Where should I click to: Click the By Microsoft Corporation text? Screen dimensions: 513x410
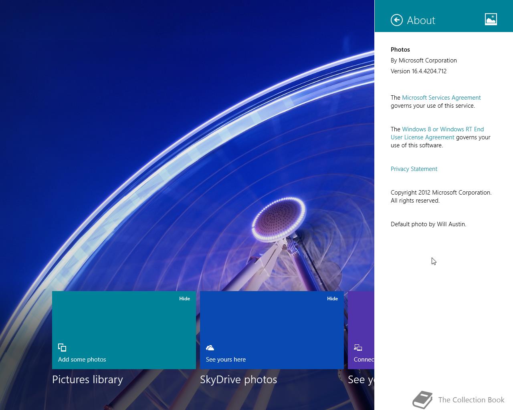424,60
